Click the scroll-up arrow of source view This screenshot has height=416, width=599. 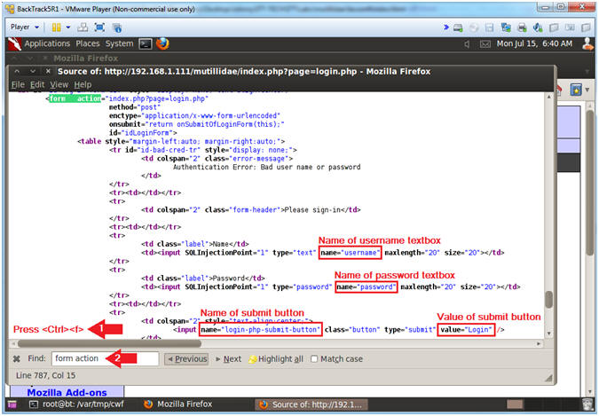(549, 97)
